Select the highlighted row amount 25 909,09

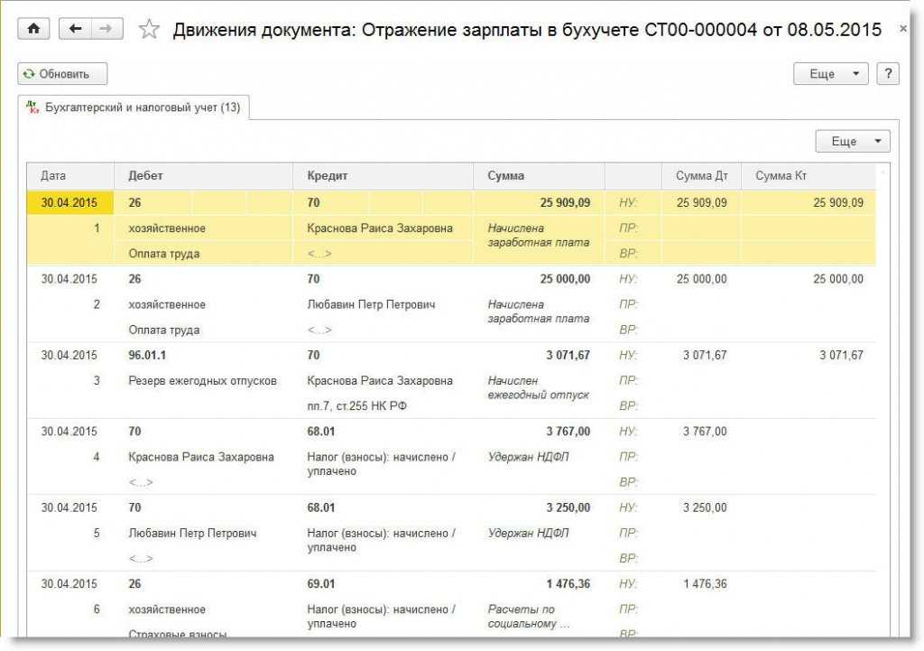click(565, 203)
